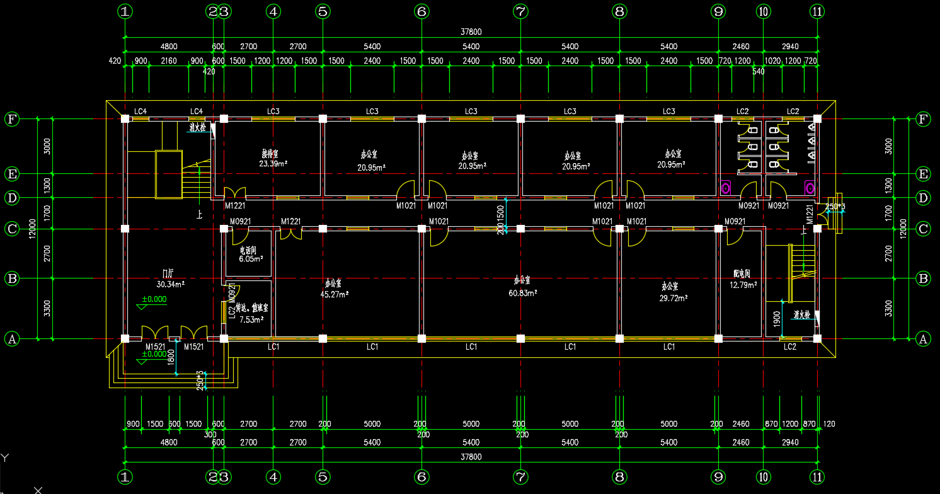This screenshot has height=494, width=940.
Task: Click the 1020 dimension's neighbor 2460 top text
Action: 741,47
